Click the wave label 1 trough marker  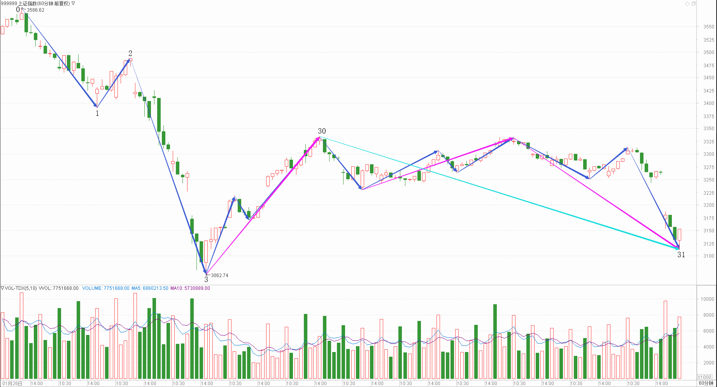tap(97, 113)
